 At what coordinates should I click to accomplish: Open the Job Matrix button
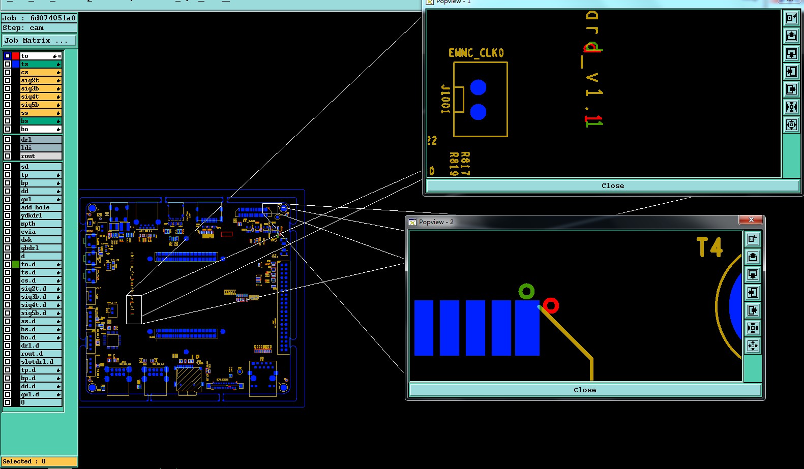[39, 41]
